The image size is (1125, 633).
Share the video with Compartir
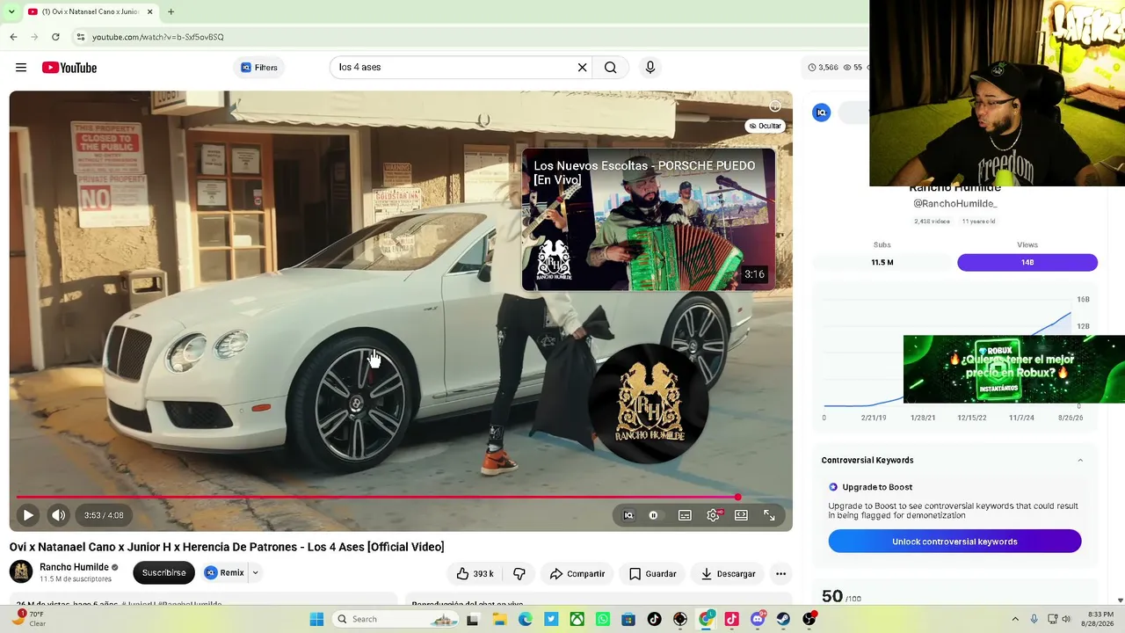tap(577, 574)
